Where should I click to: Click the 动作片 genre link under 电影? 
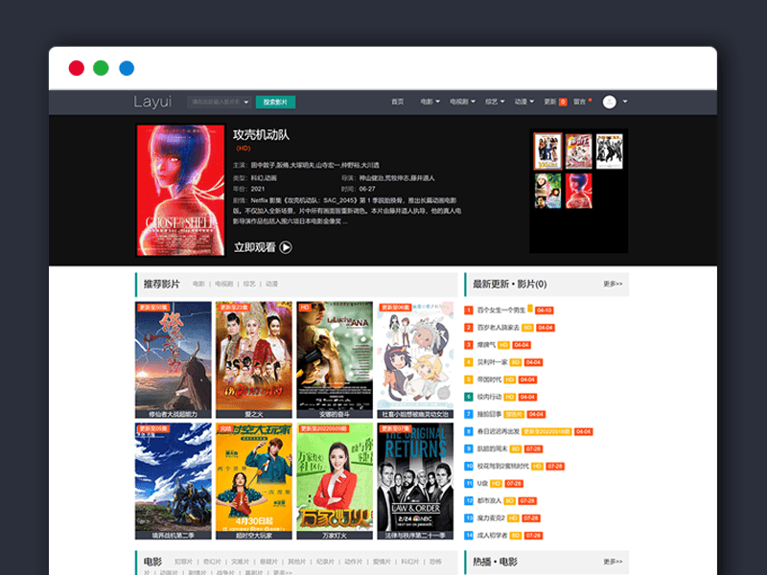(x=353, y=562)
